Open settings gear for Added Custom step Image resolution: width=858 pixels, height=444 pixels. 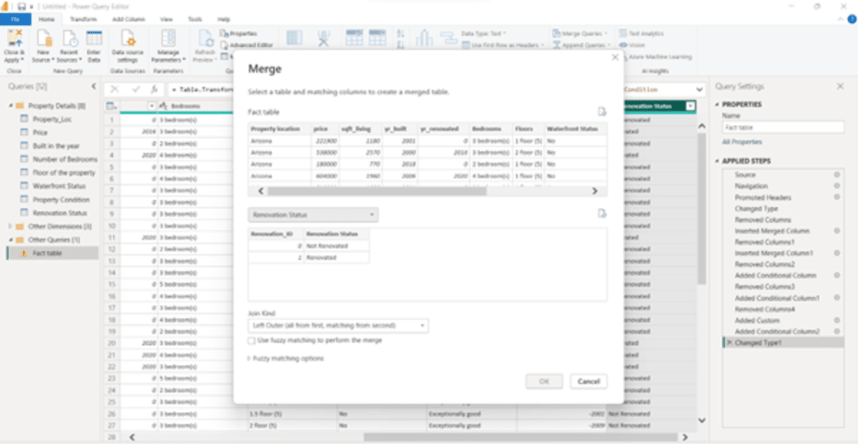[x=836, y=321]
